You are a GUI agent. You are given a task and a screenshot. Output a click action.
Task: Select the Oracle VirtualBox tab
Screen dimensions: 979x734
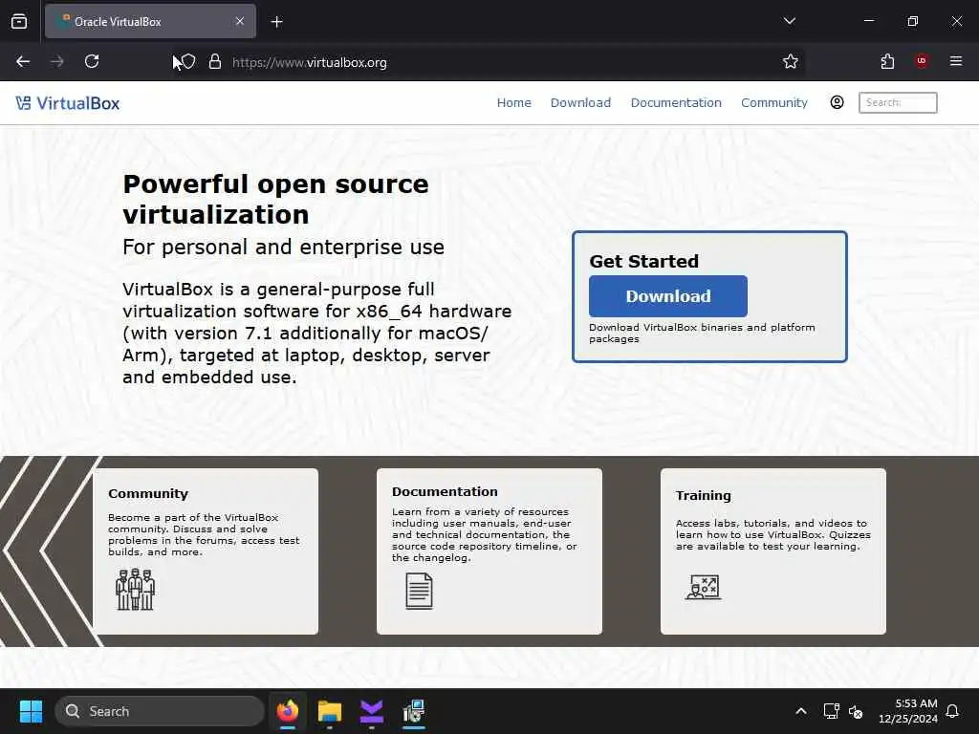pyautogui.click(x=150, y=21)
